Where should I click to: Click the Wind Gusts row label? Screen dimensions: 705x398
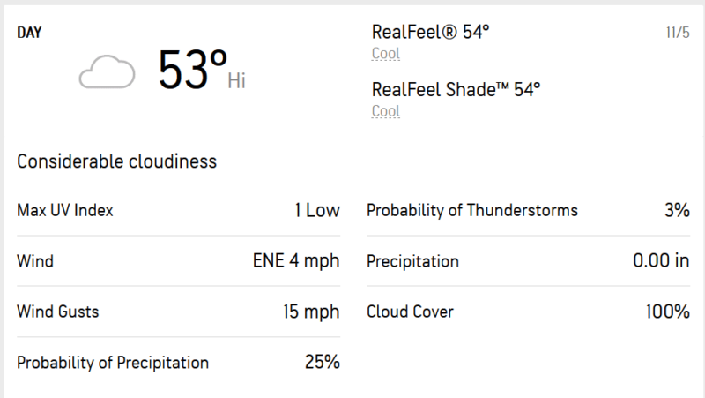click(x=58, y=312)
